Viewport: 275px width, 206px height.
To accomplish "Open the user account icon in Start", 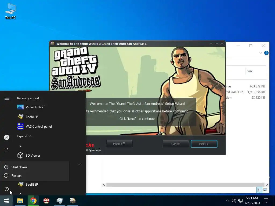I will (x=7, y=137).
